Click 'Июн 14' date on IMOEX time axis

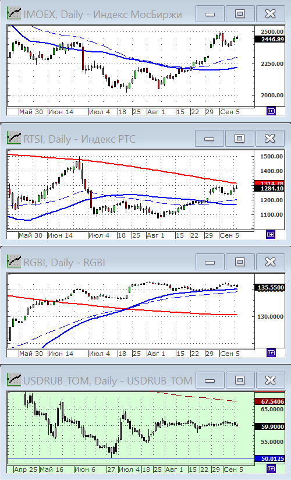tap(61, 112)
